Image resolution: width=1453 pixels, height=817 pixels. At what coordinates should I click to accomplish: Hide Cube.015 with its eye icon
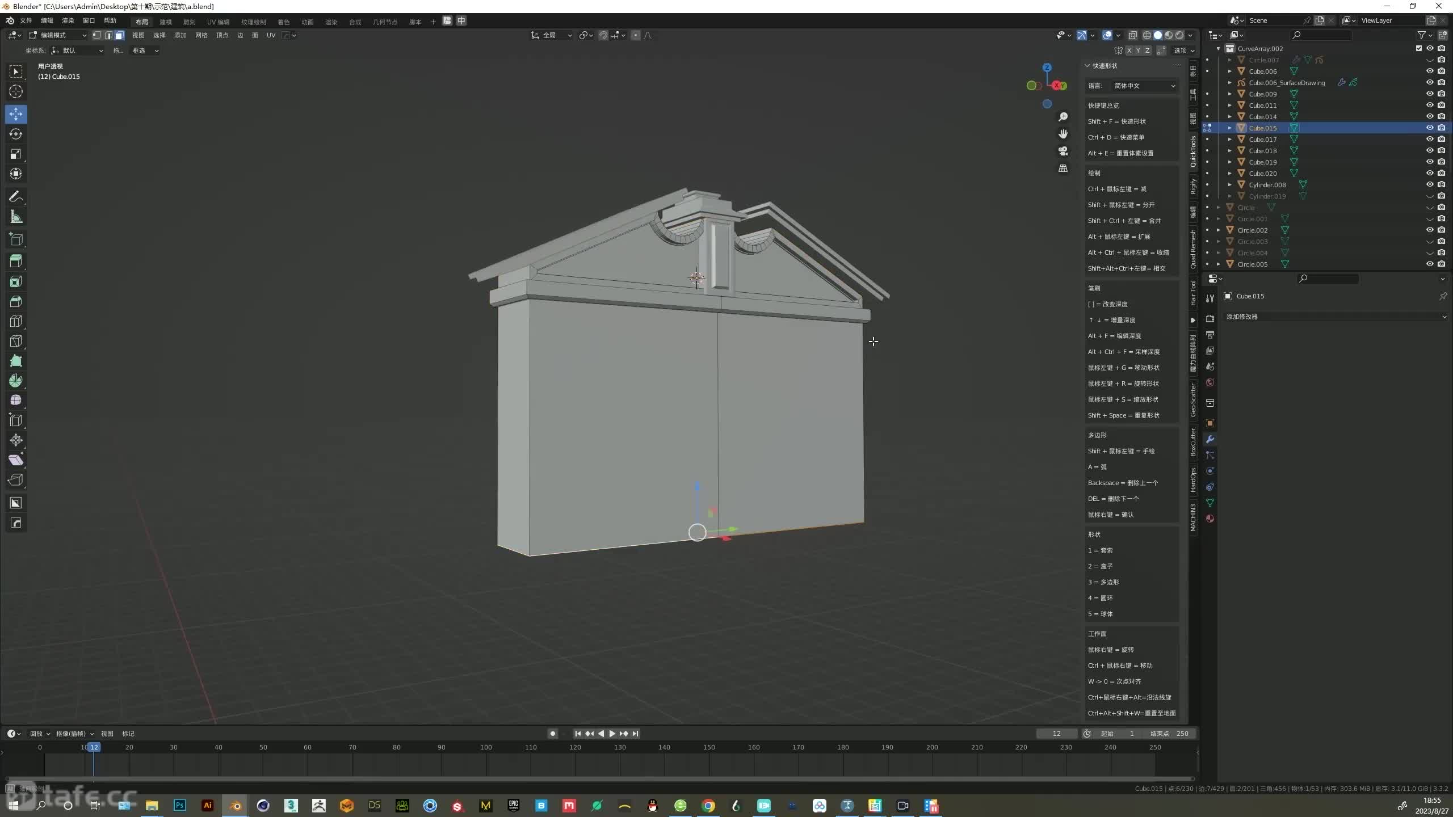[x=1430, y=128]
